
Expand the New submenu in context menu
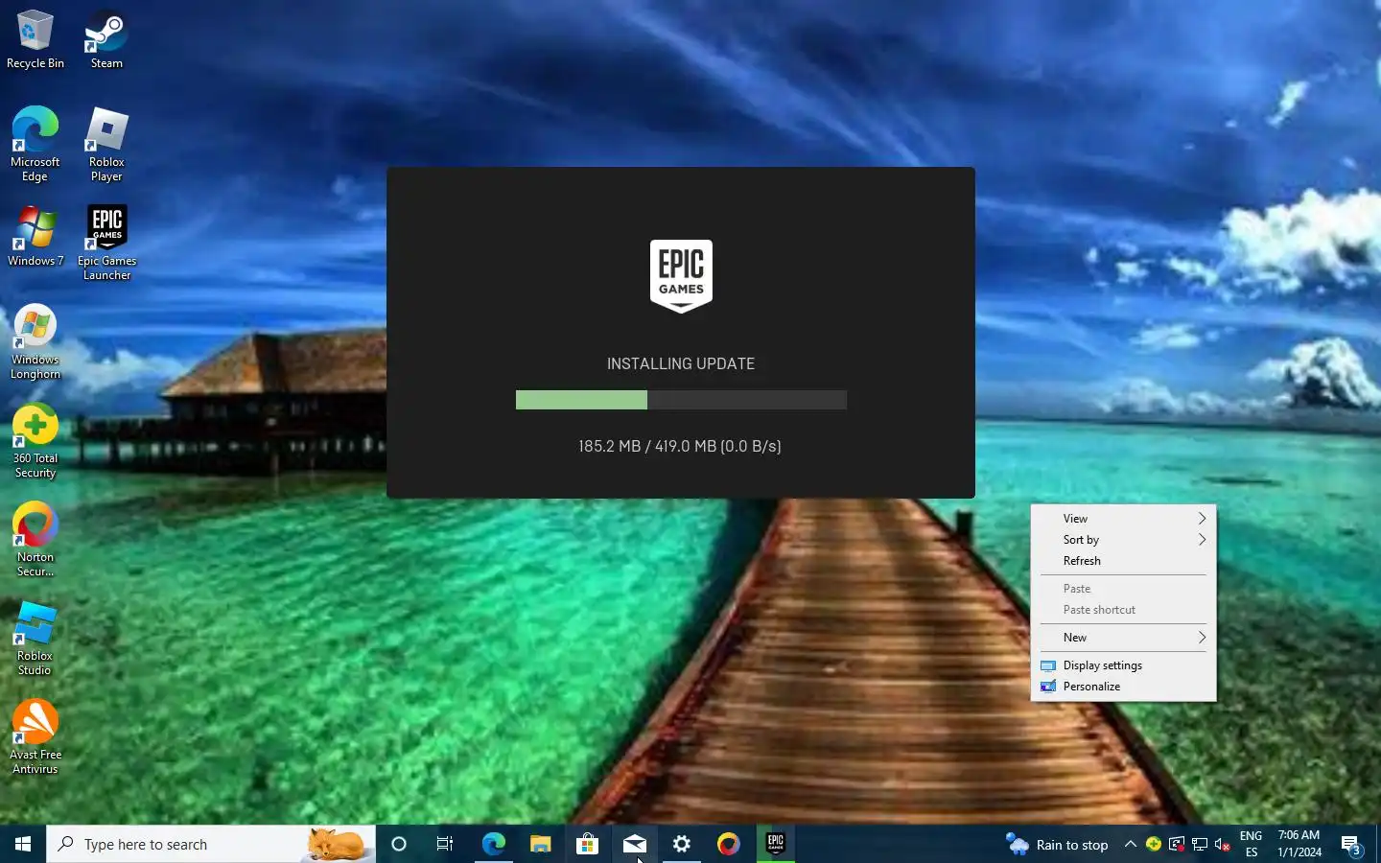click(1123, 638)
